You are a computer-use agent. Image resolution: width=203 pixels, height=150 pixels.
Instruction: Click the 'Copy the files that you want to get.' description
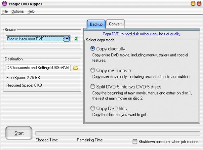click(119, 115)
